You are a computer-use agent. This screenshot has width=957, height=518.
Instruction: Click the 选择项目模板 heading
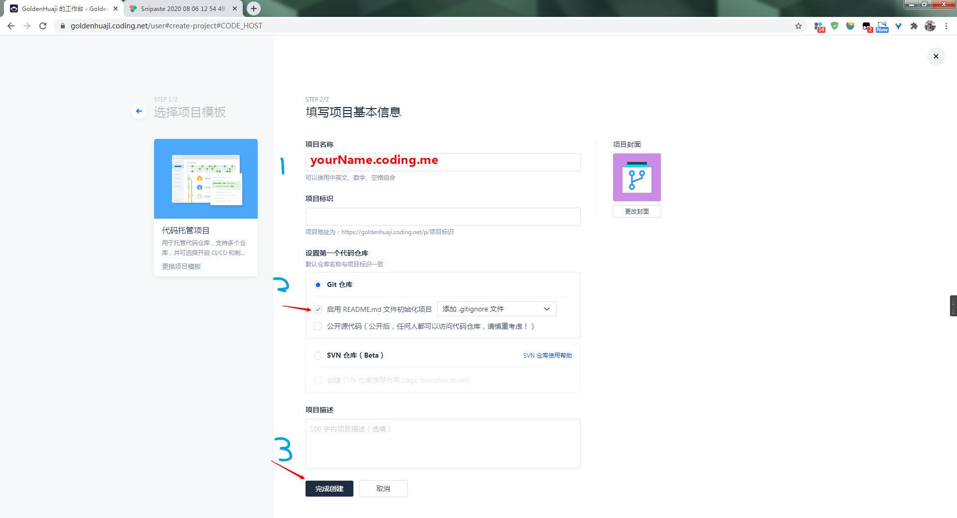point(189,112)
